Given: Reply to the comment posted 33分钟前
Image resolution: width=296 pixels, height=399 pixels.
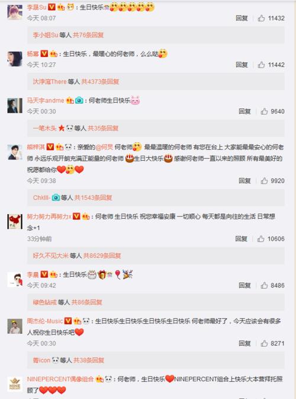Looking at the screenshot, I should click(x=242, y=239).
